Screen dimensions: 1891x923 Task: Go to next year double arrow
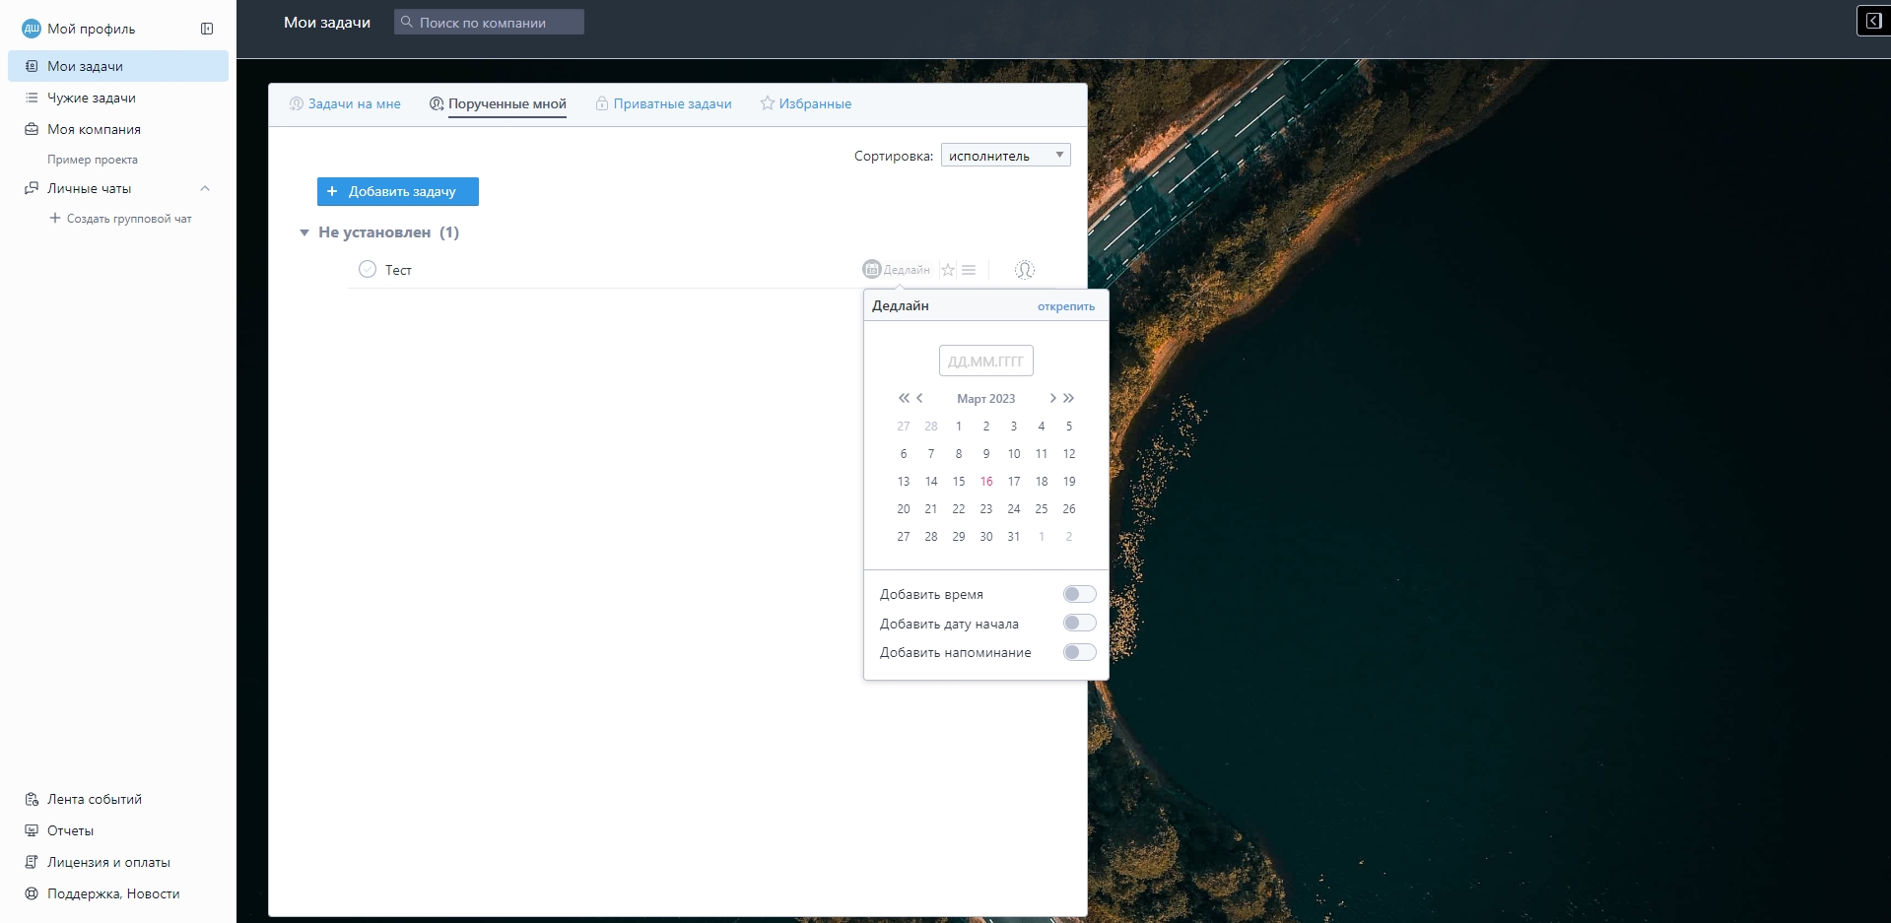pyautogui.click(x=1068, y=398)
